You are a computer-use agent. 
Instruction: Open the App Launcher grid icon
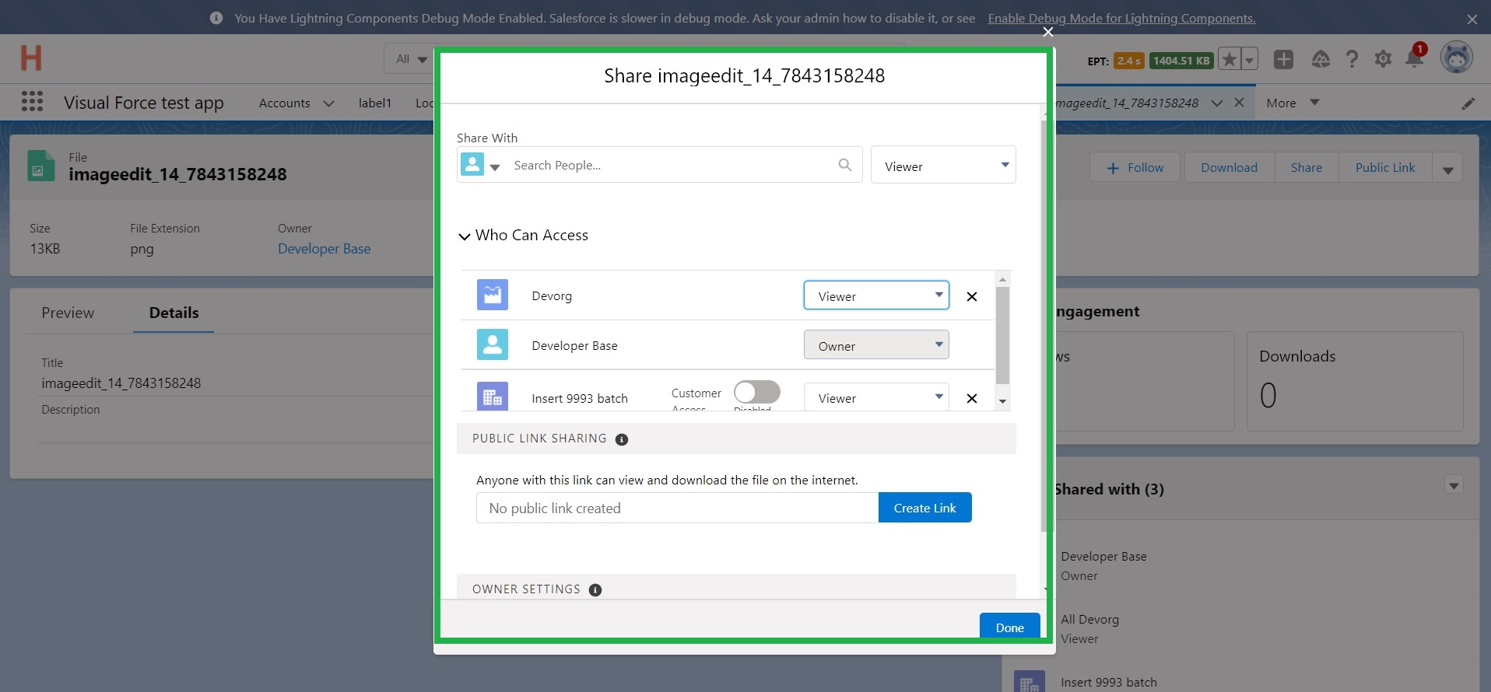point(32,102)
